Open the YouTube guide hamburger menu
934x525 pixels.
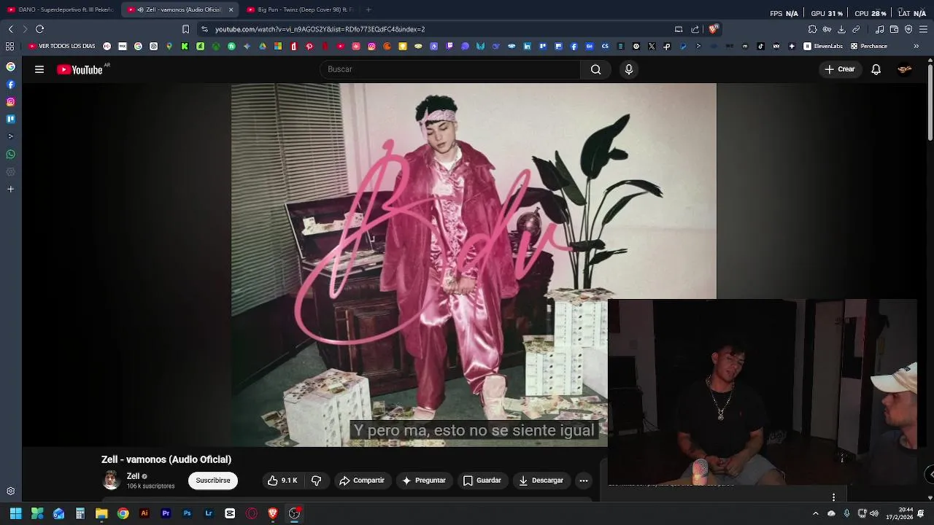pyautogui.click(x=39, y=69)
